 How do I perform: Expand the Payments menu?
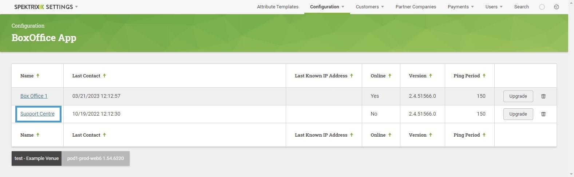coord(461,7)
